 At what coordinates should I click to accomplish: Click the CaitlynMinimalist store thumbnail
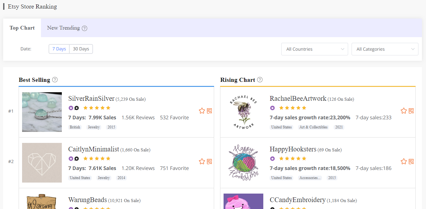click(x=42, y=163)
